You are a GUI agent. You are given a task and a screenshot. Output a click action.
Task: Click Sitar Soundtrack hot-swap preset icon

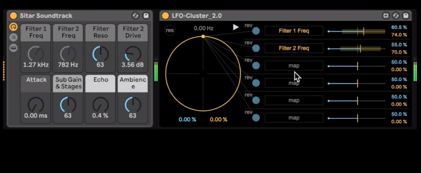136,16
